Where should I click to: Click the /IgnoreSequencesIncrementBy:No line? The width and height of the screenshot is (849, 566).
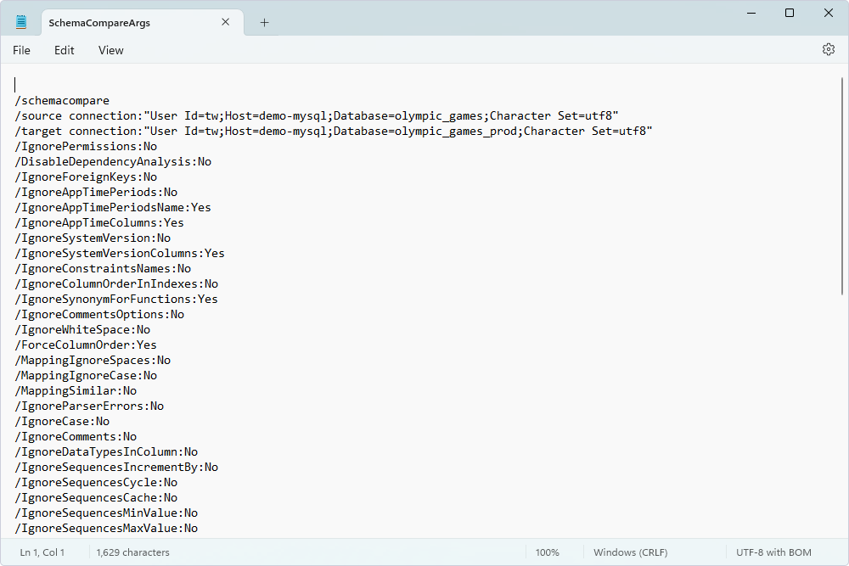click(116, 468)
